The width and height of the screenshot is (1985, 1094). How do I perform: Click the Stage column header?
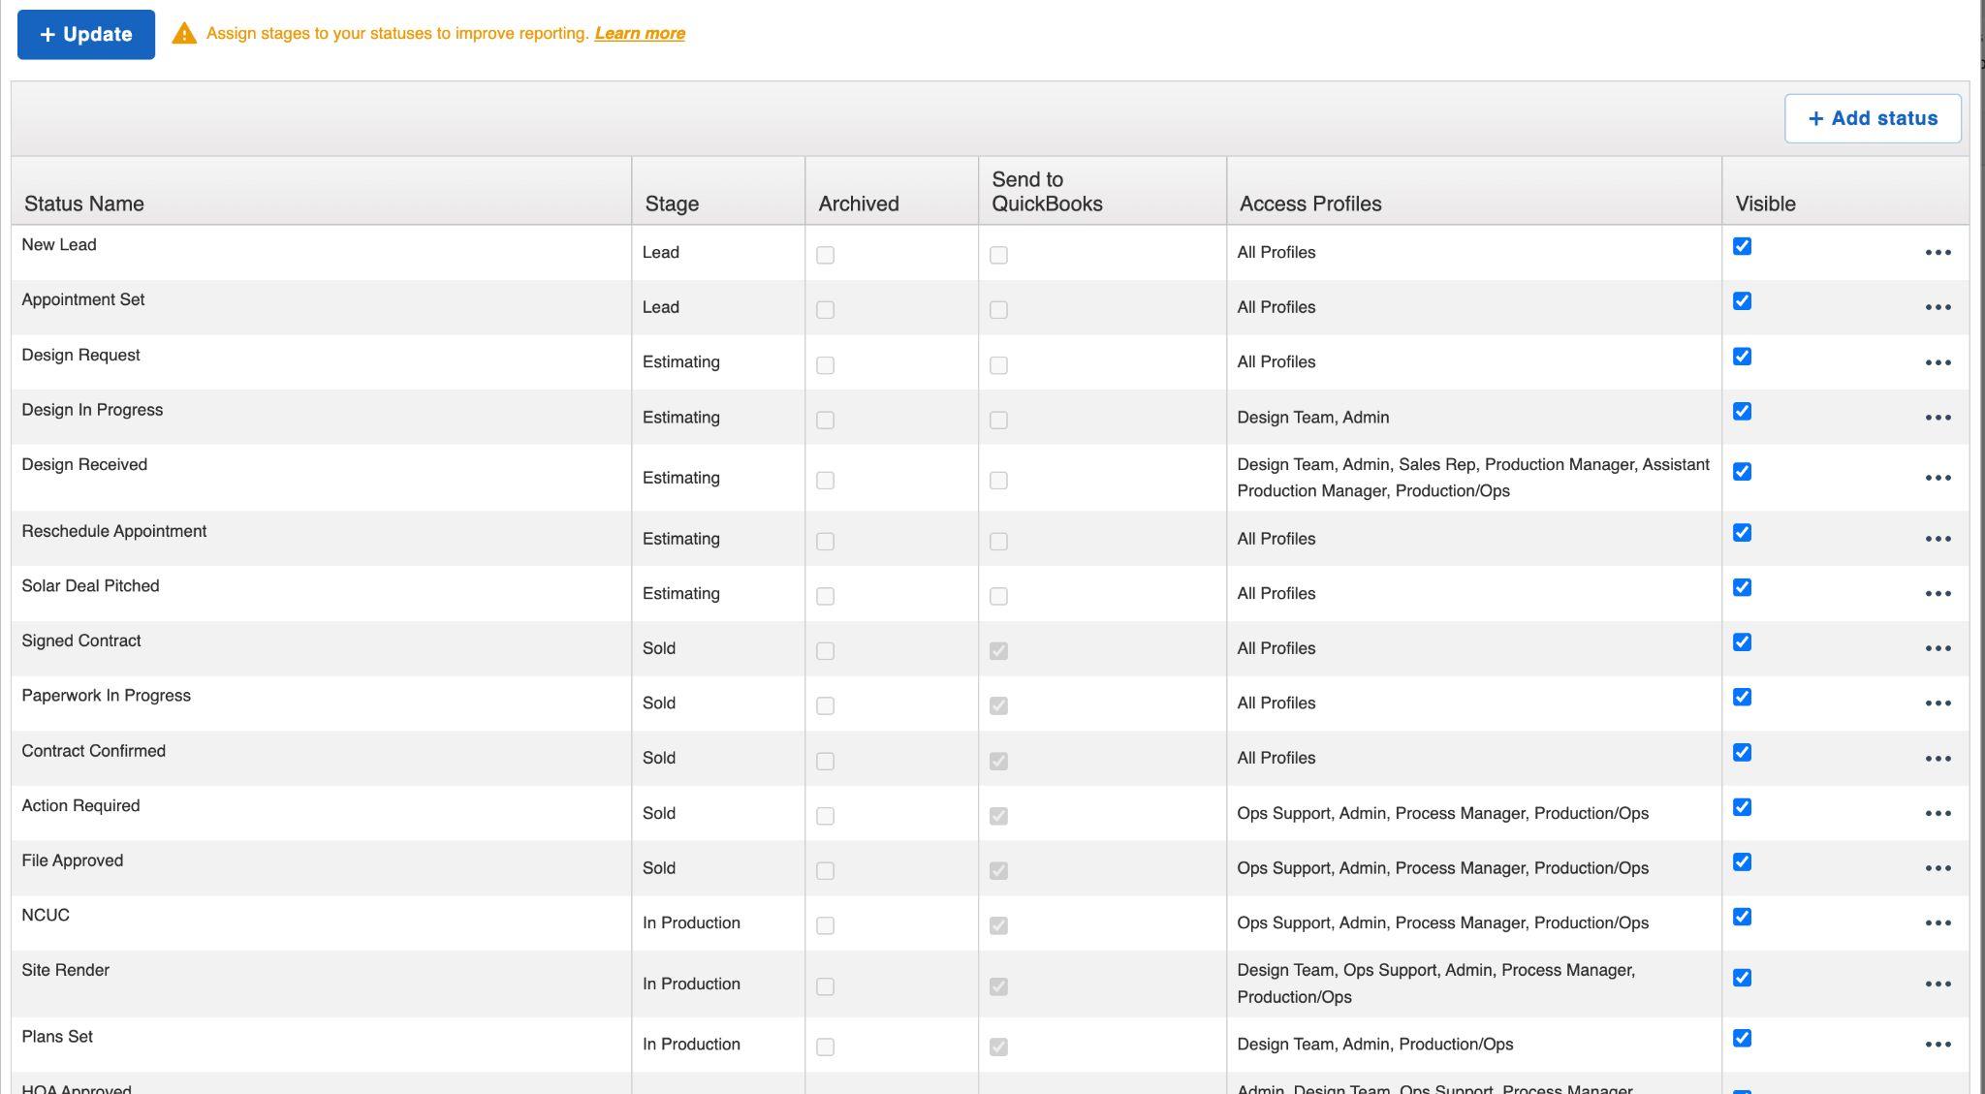pyautogui.click(x=672, y=203)
